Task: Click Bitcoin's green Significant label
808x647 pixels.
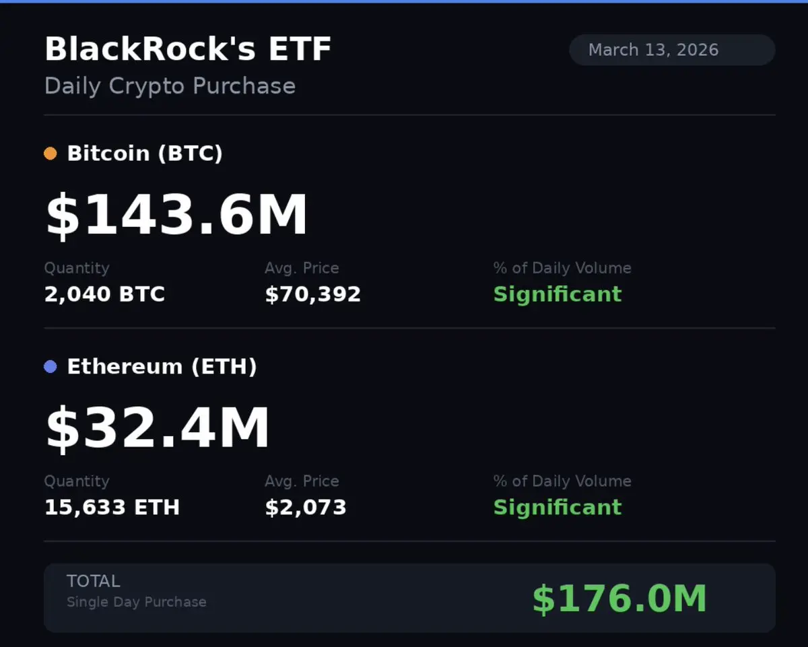Action: 557,294
